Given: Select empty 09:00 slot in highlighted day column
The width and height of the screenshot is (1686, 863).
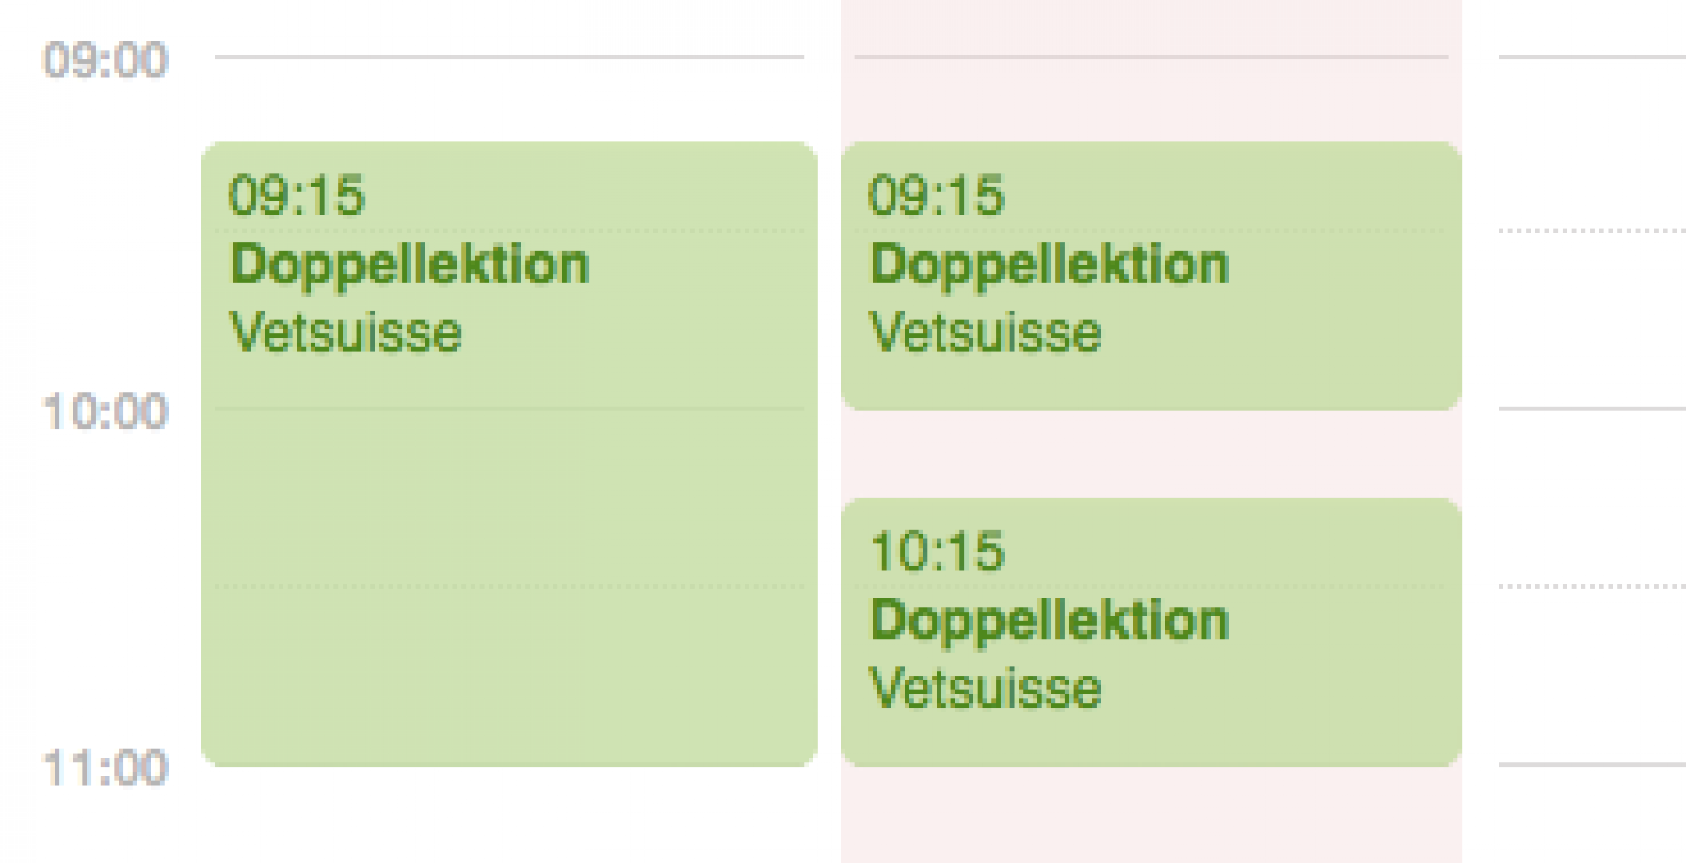Looking at the screenshot, I should coord(1151,99).
